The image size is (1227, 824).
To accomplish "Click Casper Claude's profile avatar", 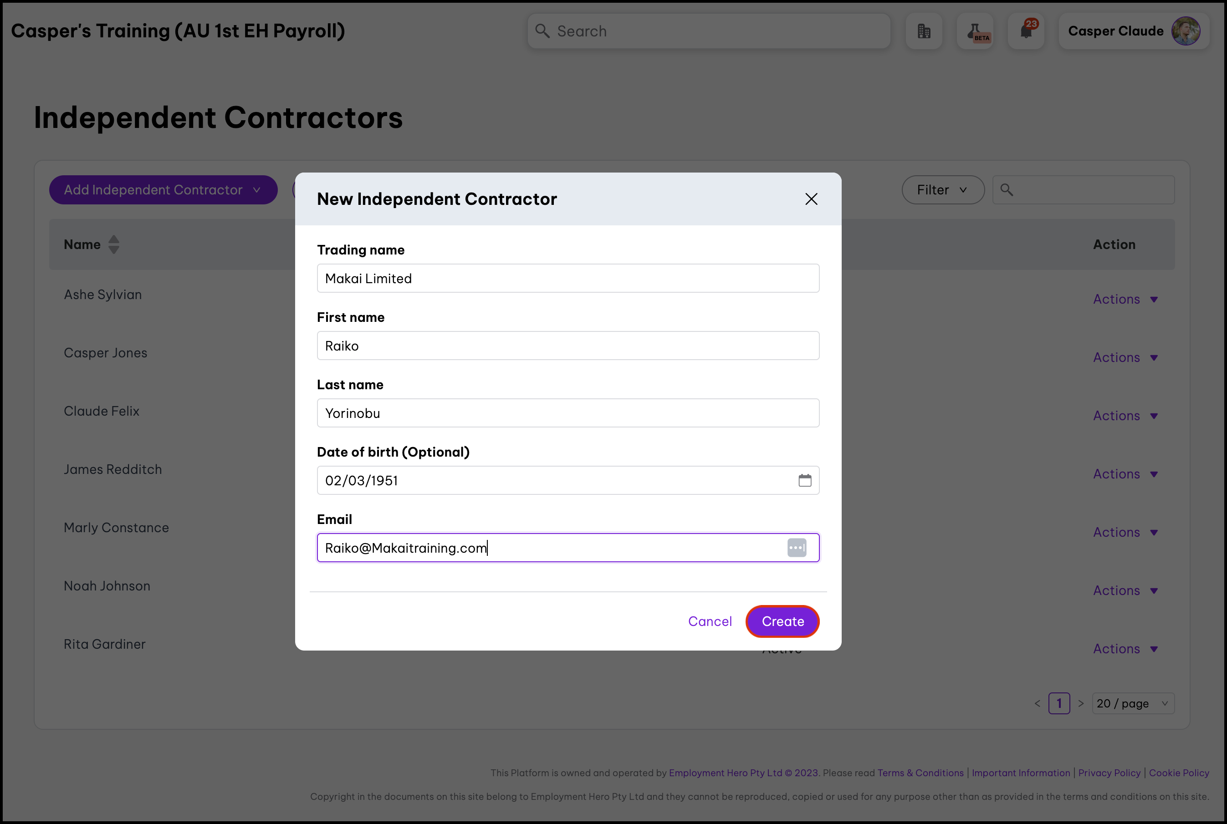I will 1186,31.
